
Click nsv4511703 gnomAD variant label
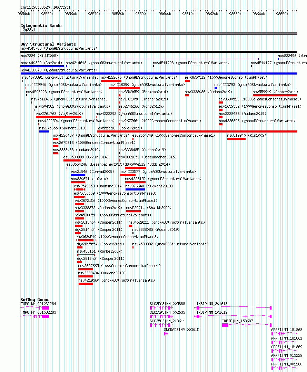191,63
